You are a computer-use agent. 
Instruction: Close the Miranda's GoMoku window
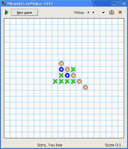[124, 4]
